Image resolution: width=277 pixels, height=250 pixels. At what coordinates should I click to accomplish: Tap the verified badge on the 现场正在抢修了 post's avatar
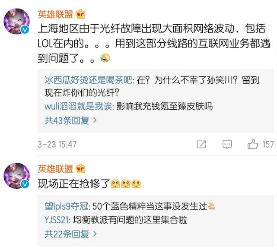[25, 184]
